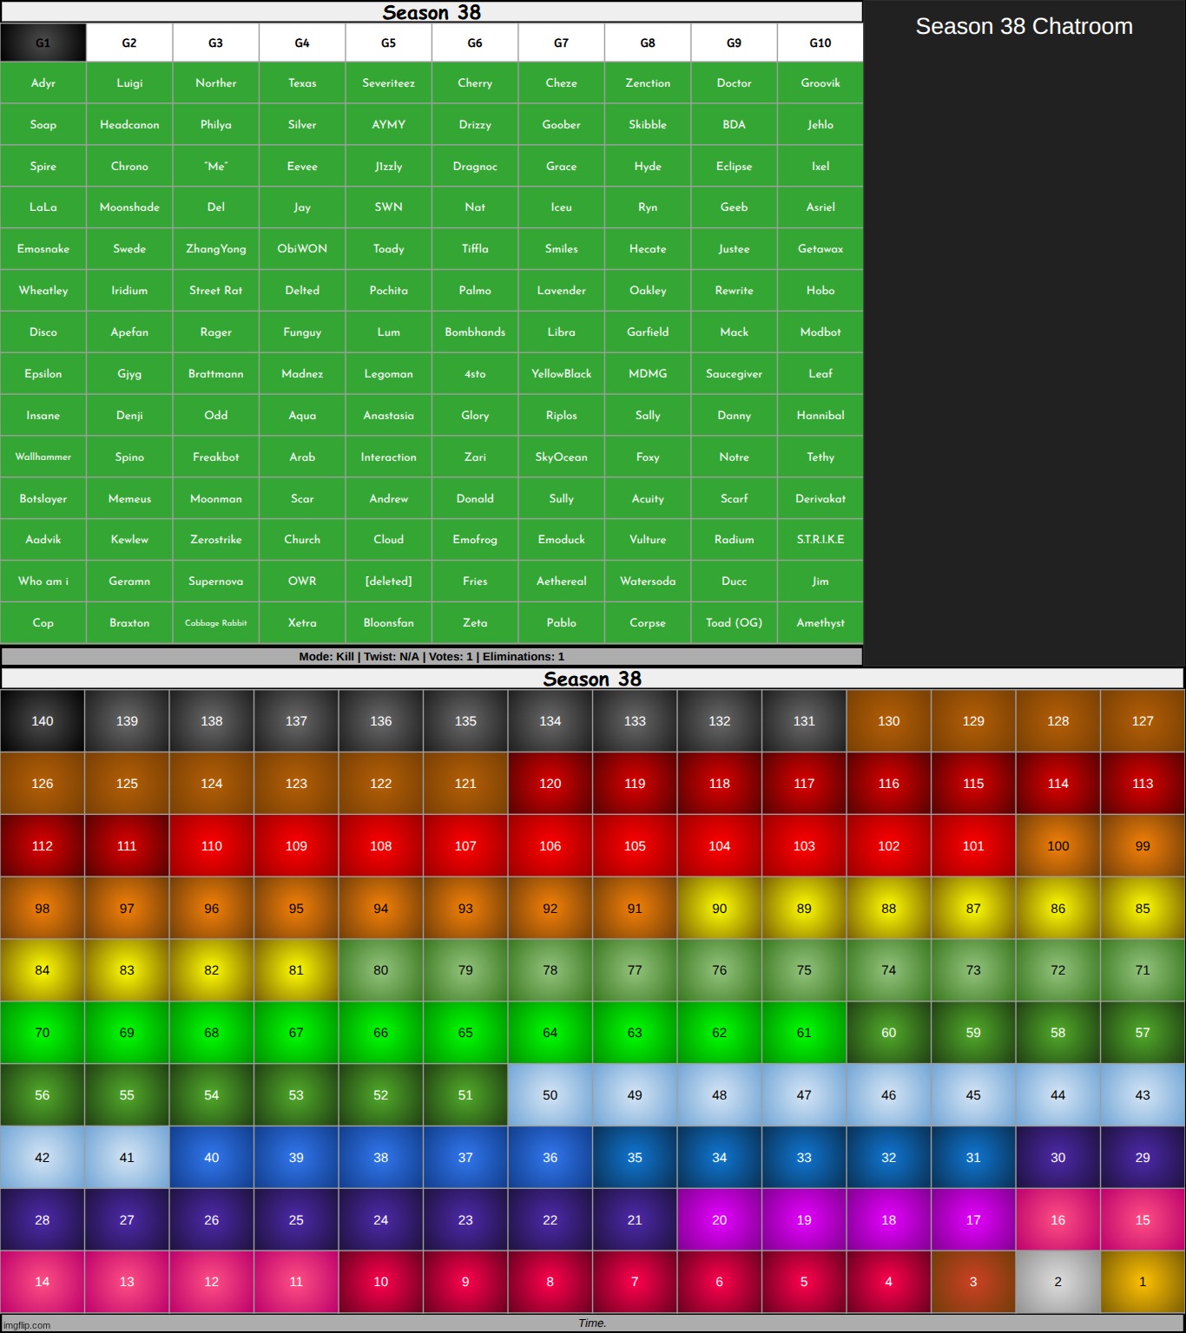Pick the Cabbage Rabbit cell

tap(215, 623)
